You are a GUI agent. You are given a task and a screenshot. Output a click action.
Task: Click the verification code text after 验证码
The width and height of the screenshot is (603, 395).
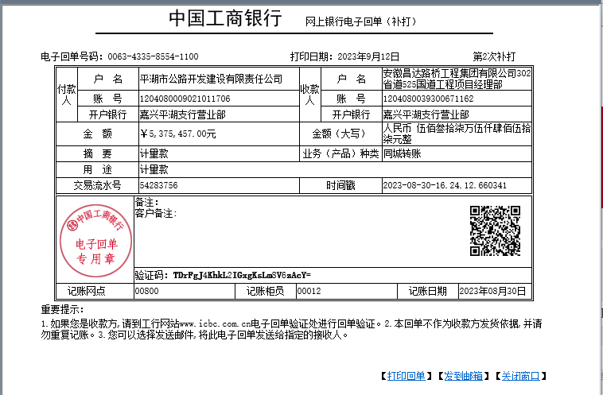(x=242, y=275)
